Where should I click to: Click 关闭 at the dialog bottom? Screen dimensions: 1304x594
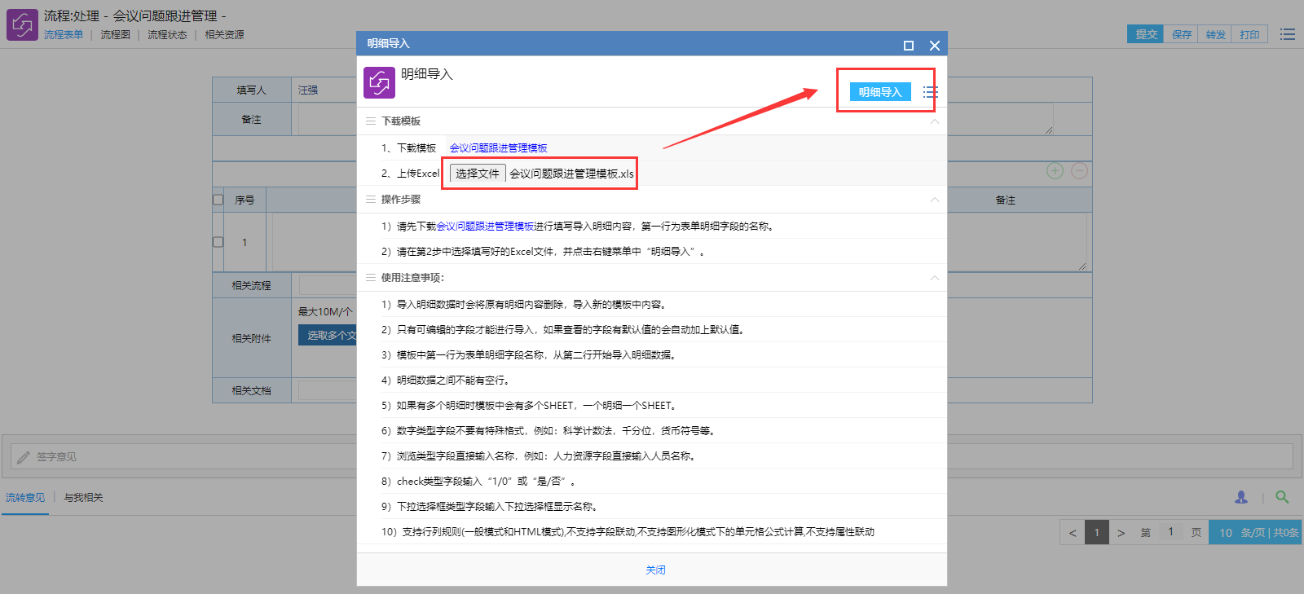pos(655,570)
